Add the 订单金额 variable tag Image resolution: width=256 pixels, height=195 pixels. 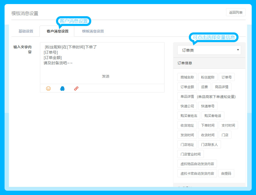pos(187,87)
